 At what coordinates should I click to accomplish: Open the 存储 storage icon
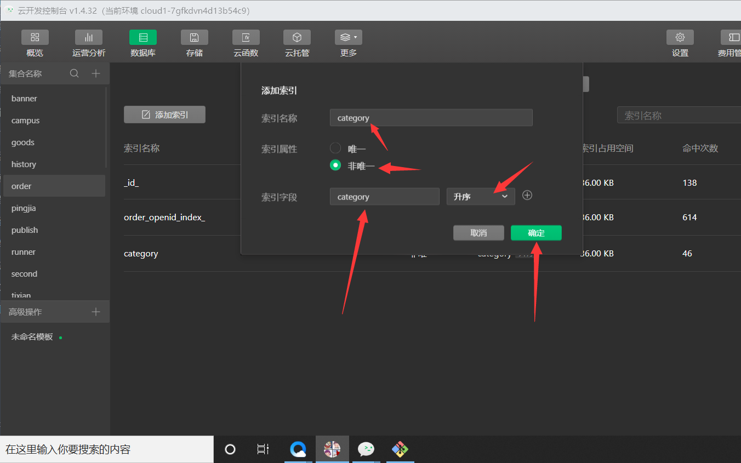[195, 37]
